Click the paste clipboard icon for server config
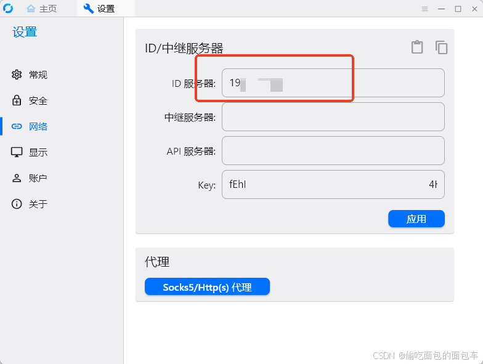Image resolution: width=483 pixels, height=364 pixels. [x=417, y=47]
